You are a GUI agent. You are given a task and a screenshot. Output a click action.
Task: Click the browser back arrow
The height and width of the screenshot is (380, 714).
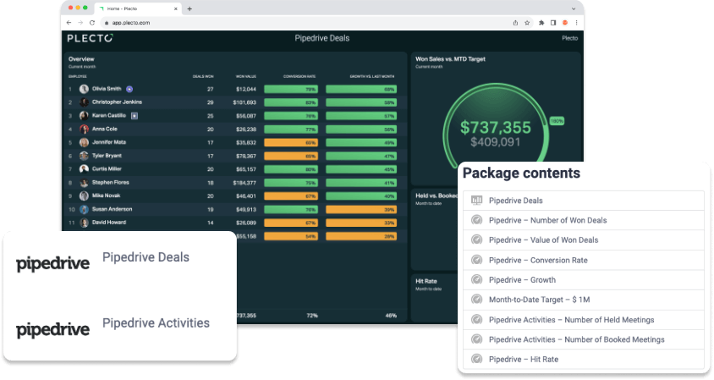(69, 23)
